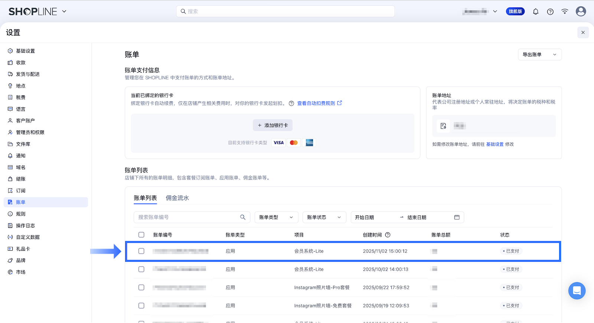
Task: Open the 账单状态 filter dropdown
Action: 324,217
